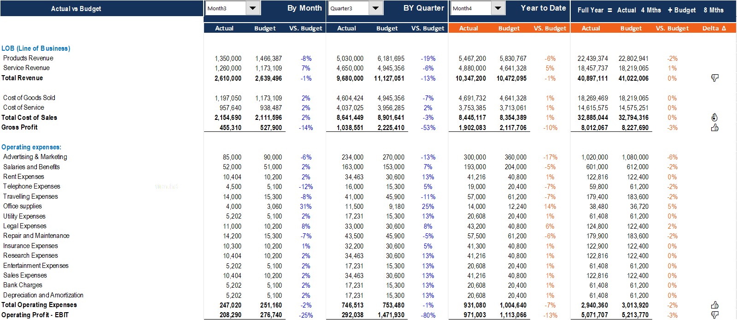Click quarterly Gross Profit variance -53%
This screenshot has width=737, height=320.
coord(428,128)
